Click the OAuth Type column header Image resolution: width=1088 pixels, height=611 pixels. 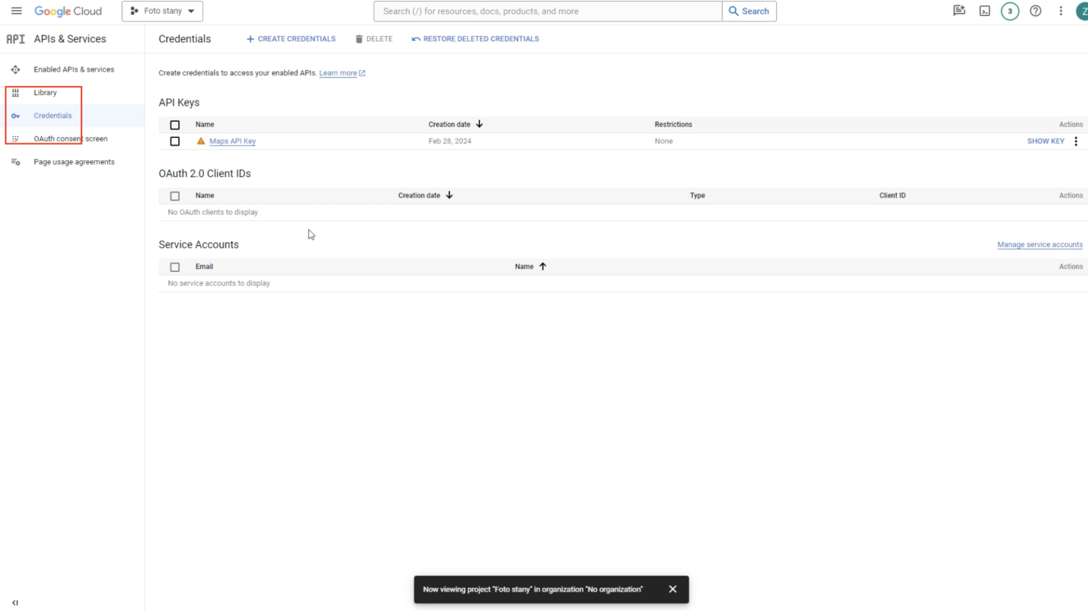697,196
